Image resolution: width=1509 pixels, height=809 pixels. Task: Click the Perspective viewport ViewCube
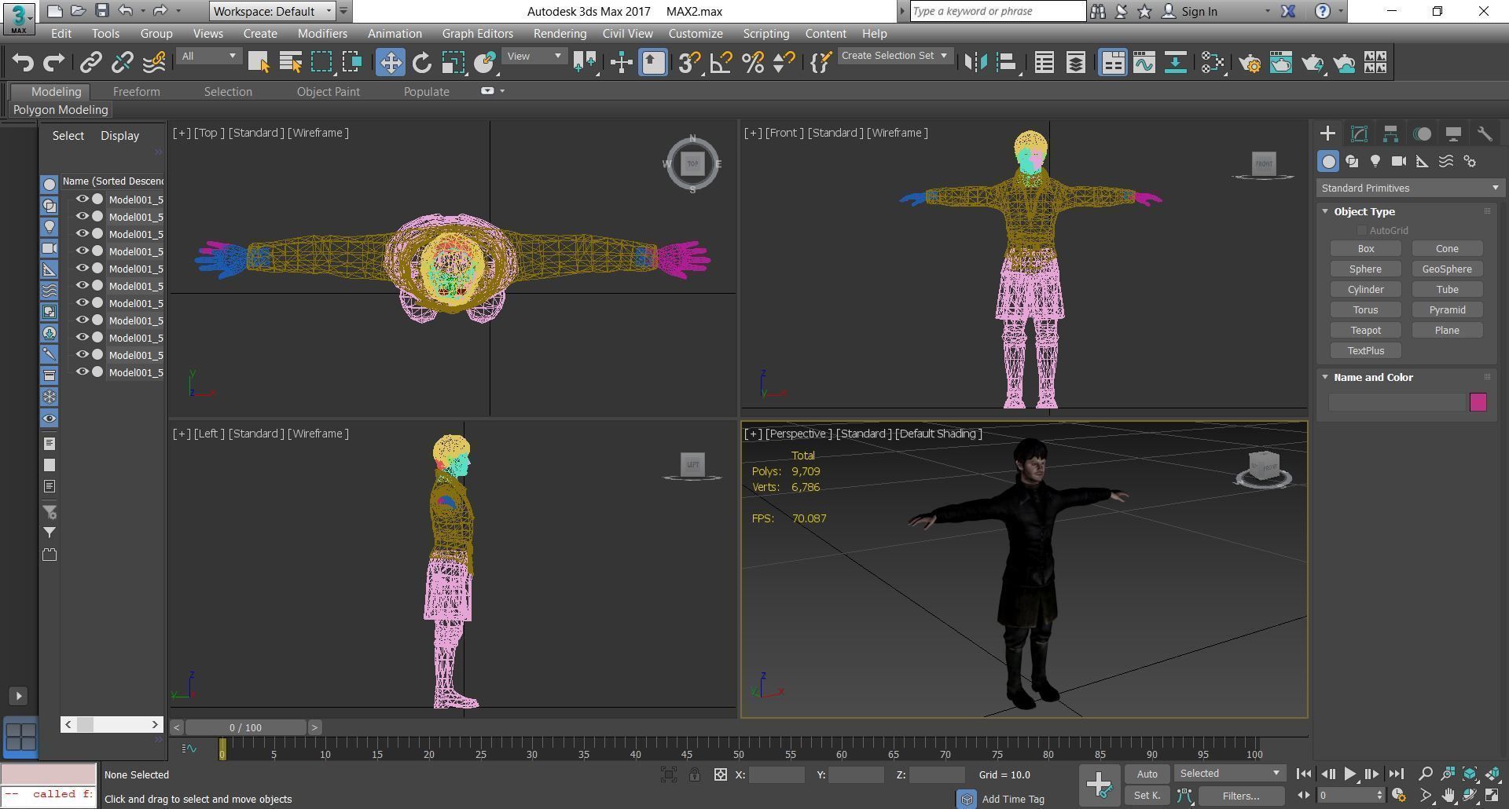(x=1264, y=468)
